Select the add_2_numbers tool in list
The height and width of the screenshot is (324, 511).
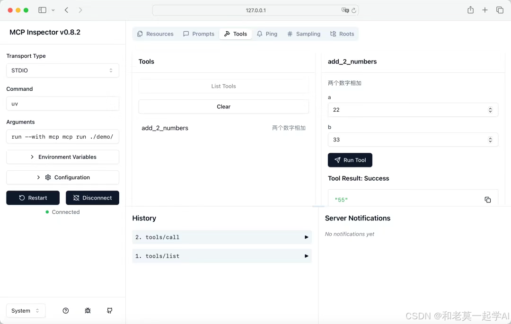(223, 128)
